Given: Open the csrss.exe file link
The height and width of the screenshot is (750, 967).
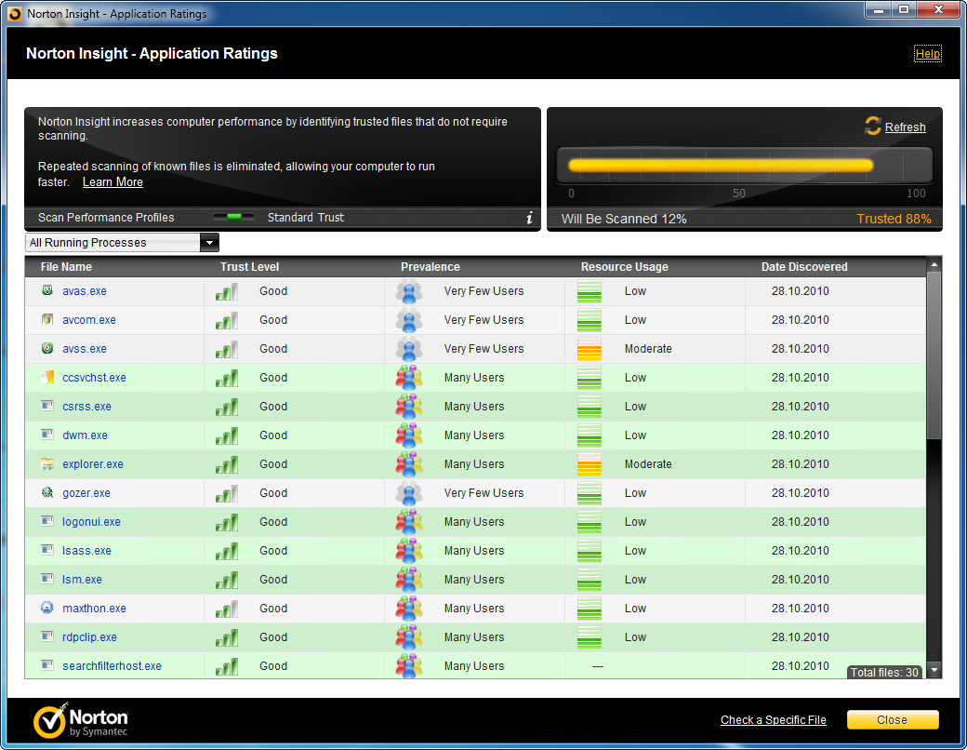Looking at the screenshot, I should (x=87, y=407).
